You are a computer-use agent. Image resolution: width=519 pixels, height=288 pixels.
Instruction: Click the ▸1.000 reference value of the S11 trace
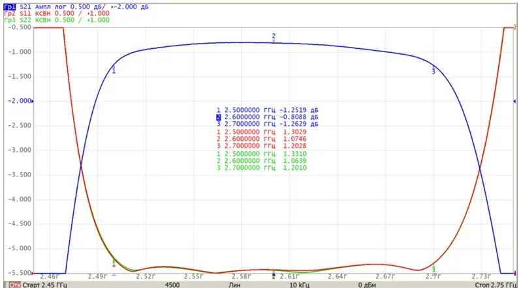(x=99, y=14)
